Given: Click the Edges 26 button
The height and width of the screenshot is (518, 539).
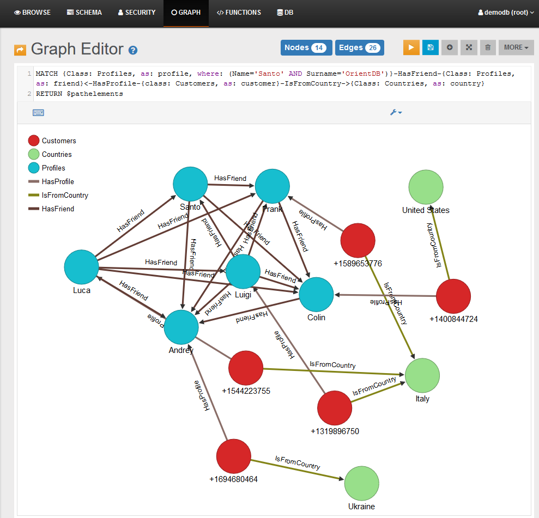Looking at the screenshot, I should point(359,48).
